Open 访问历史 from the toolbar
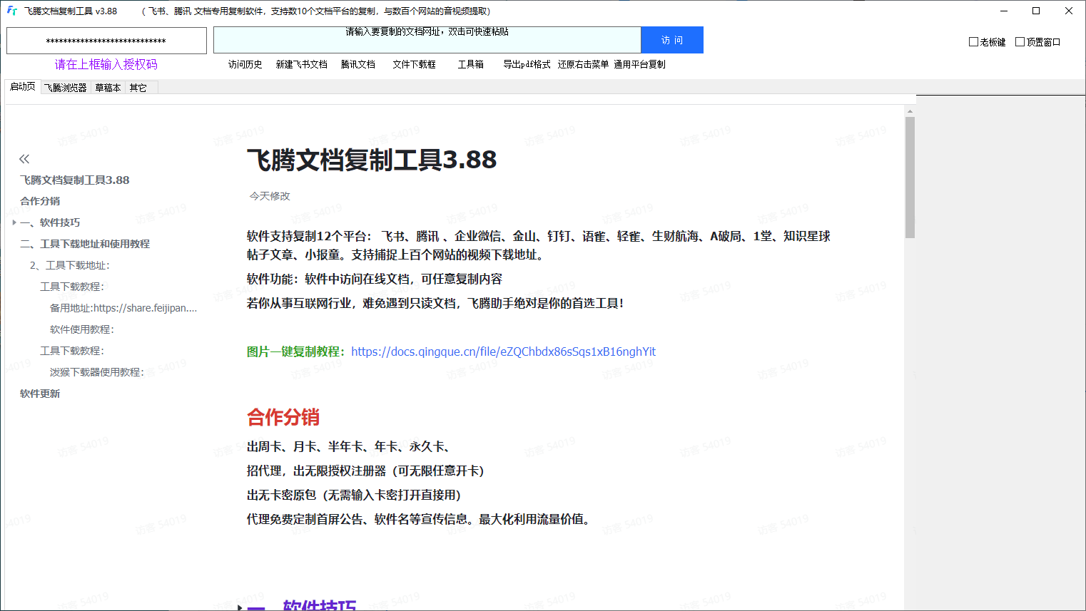The image size is (1086, 611). (245, 64)
